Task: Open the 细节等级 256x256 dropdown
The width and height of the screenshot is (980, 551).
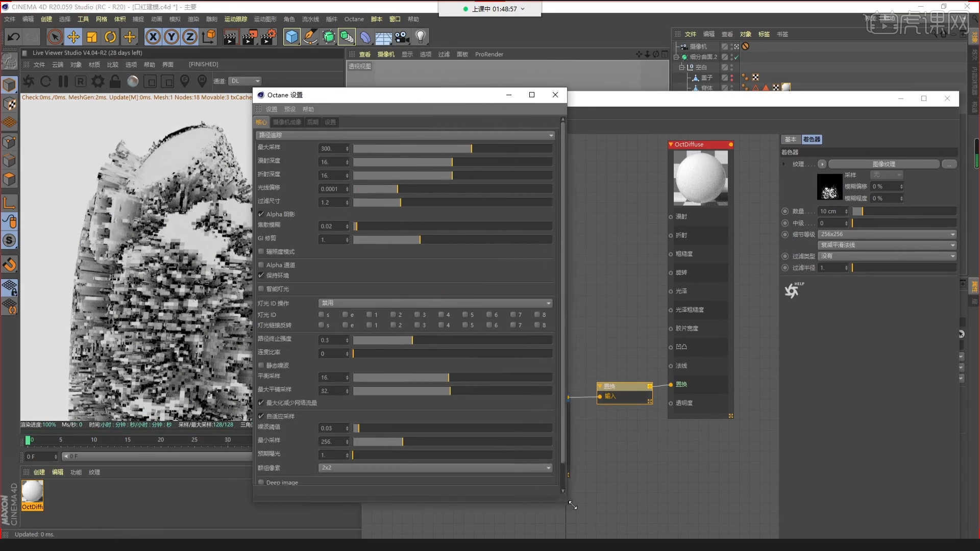Action: pyautogui.click(x=887, y=234)
